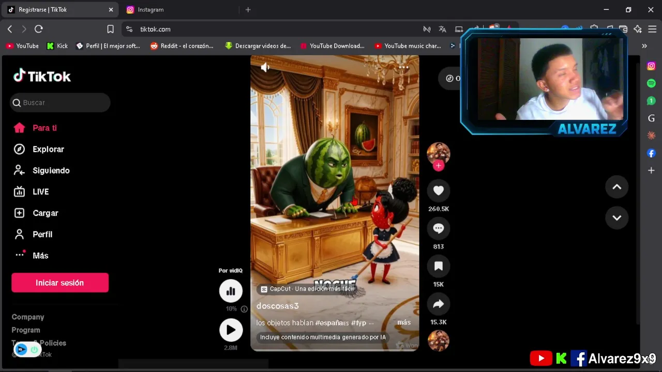Click the search magnifier icon
Viewport: 662px width, 372px height.
pyautogui.click(x=17, y=103)
